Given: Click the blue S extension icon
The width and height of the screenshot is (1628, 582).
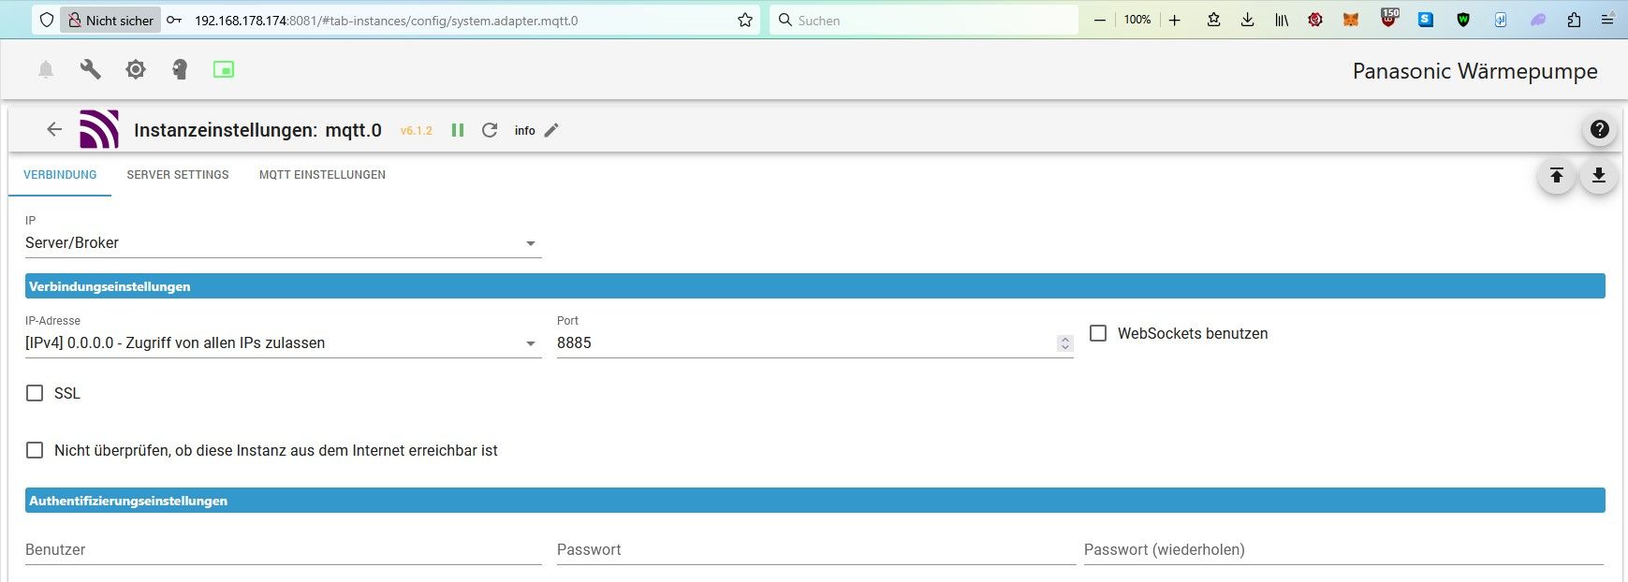Looking at the screenshot, I should click(1426, 20).
